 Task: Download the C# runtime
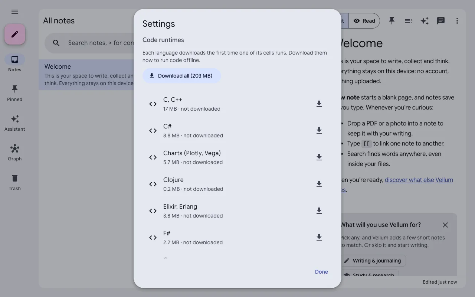(x=319, y=131)
